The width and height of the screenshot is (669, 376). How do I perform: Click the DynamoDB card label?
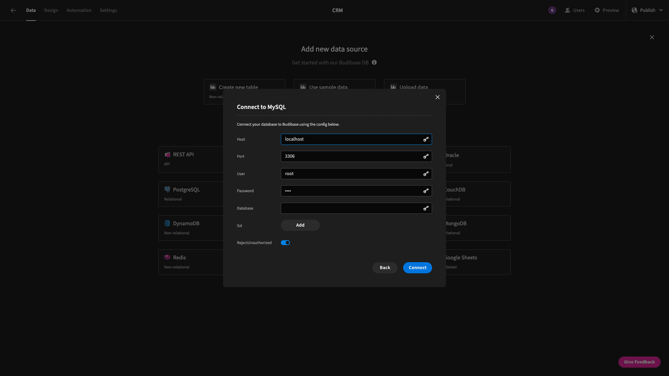[186, 224]
